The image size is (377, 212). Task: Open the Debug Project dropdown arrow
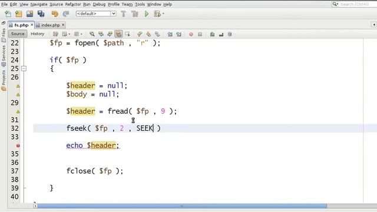tap(163, 14)
